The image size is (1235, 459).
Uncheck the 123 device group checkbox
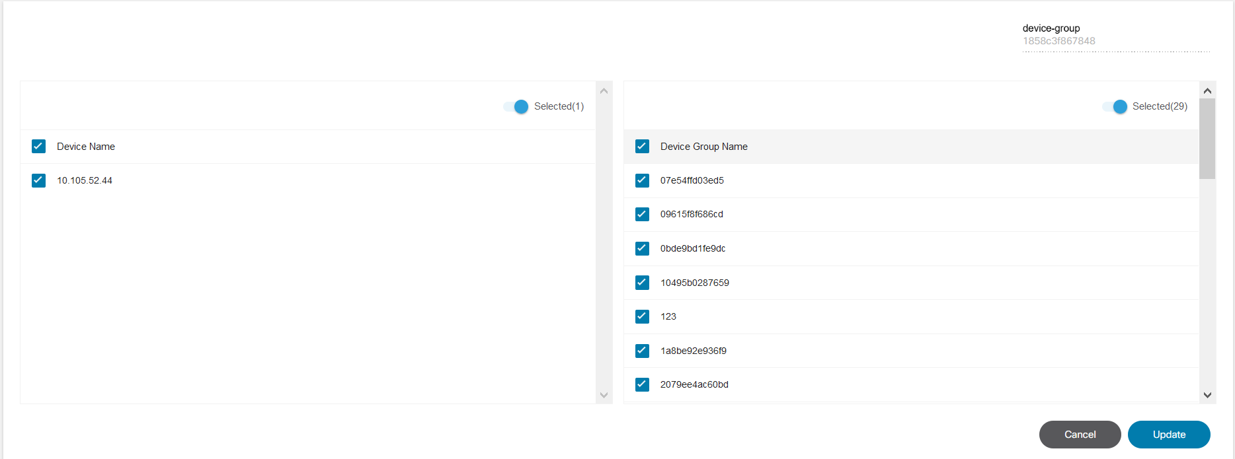[x=642, y=316]
